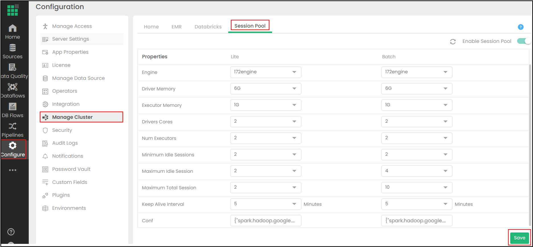
Task: Open the blue help question mark icon
Action: [x=520, y=27]
